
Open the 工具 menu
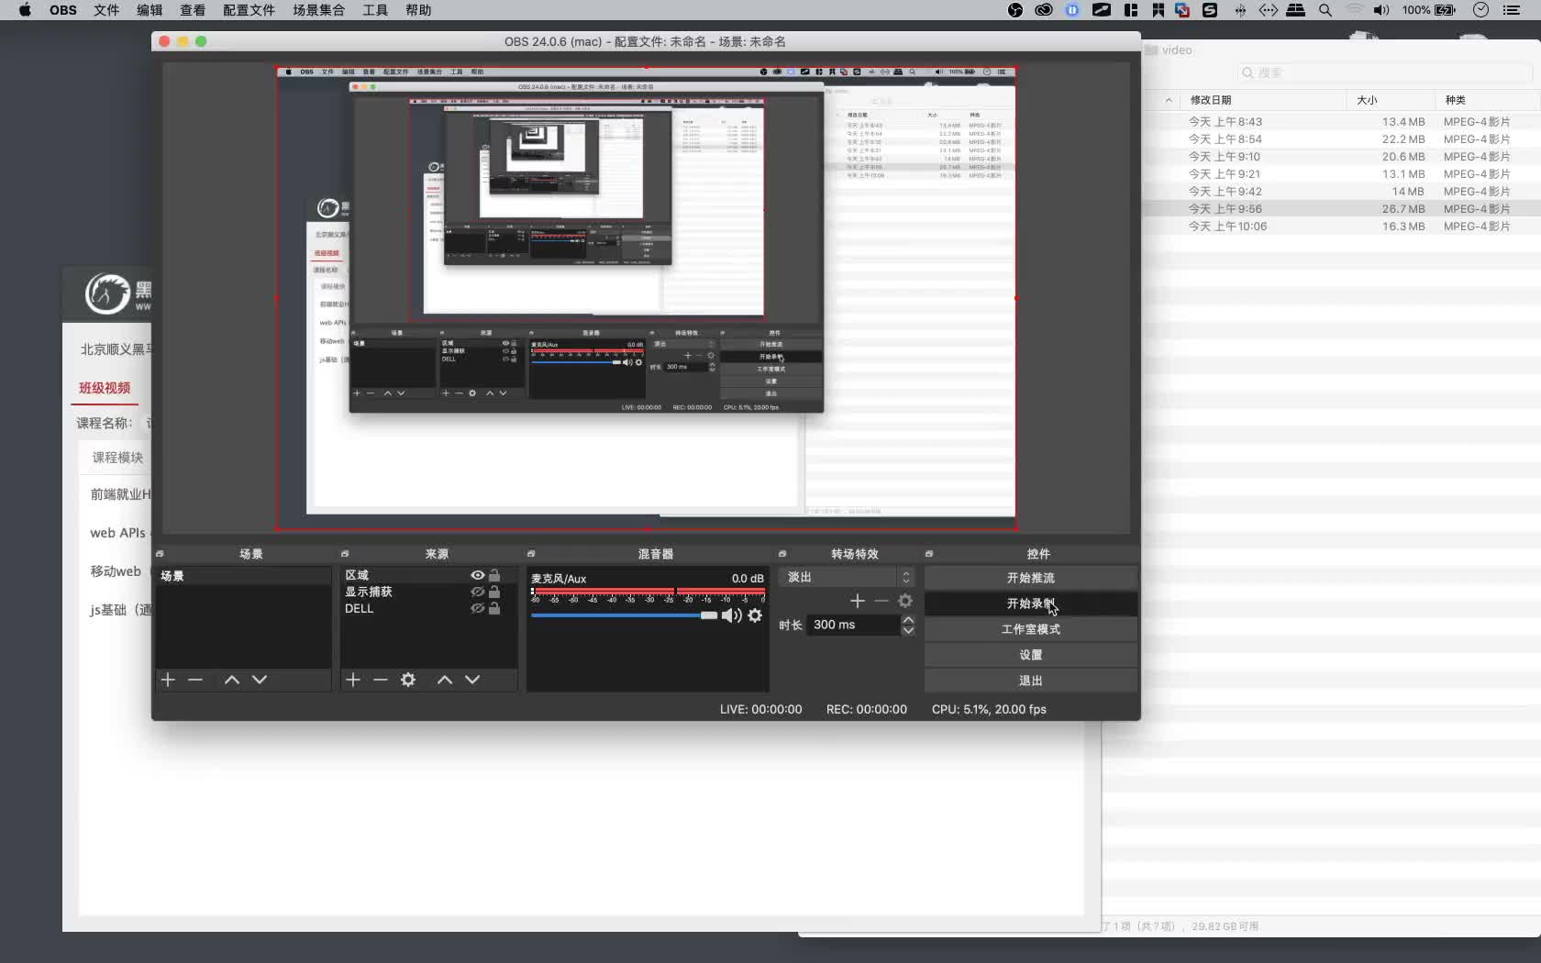375,10
